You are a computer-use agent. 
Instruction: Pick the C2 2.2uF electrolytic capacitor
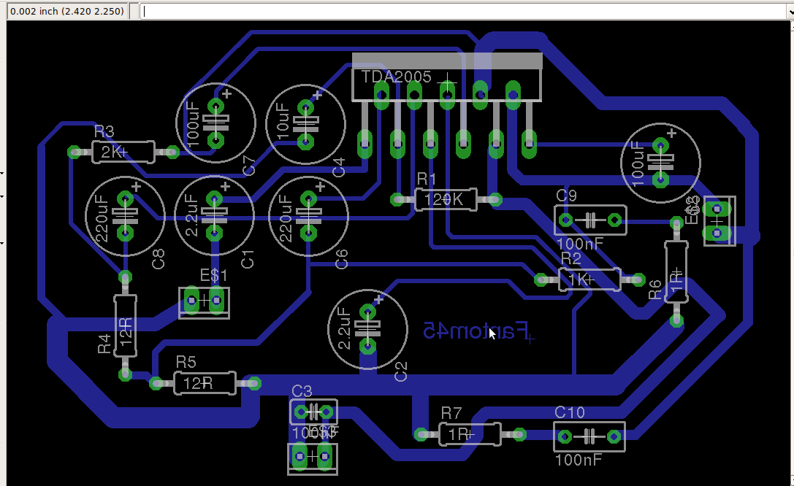click(x=367, y=329)
